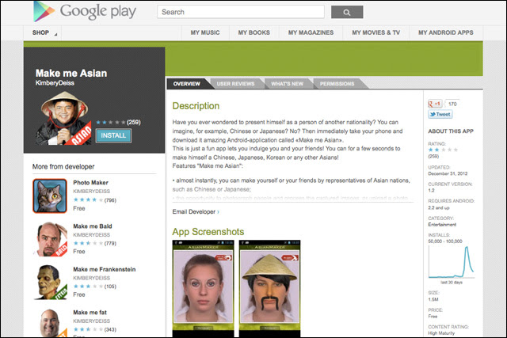
Task: Click KIMBERYDEISS under Make me Bald
Action: pos(92,235)
